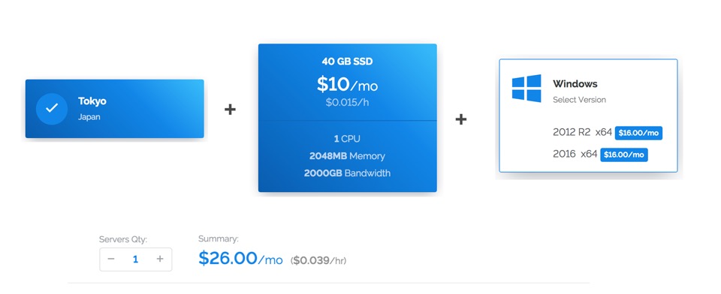Viewport: 721px width, 294px height.
Task: Click the 2000GB Bandwidth spec line
Action: tap(347, 173)
